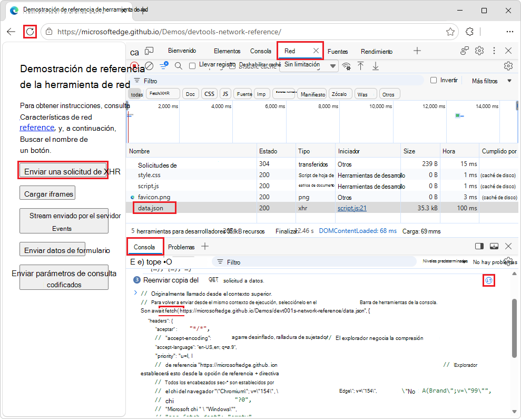Export HAR file with down arrow

point(376,66)
